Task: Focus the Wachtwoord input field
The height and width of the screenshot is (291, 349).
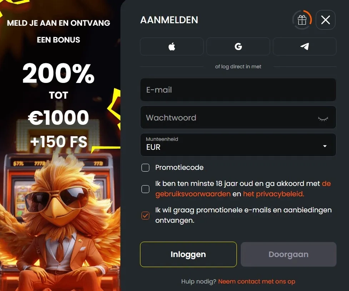Action: coord(238,117)
